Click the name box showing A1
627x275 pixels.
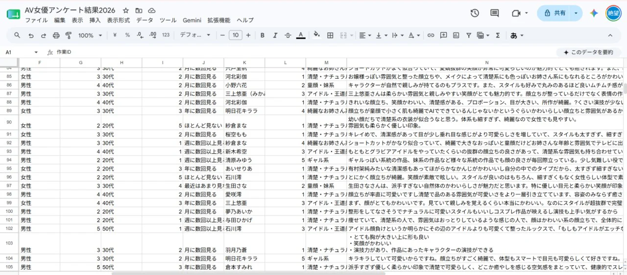click(17, 52)
